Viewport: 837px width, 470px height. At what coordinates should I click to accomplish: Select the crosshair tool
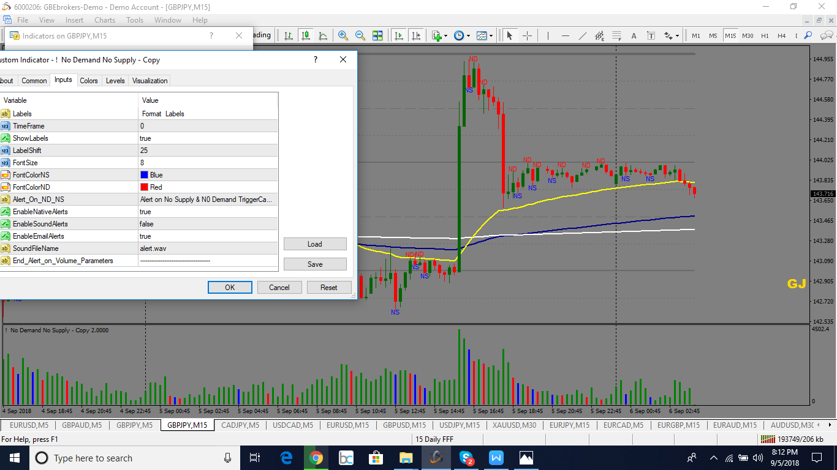527,35
